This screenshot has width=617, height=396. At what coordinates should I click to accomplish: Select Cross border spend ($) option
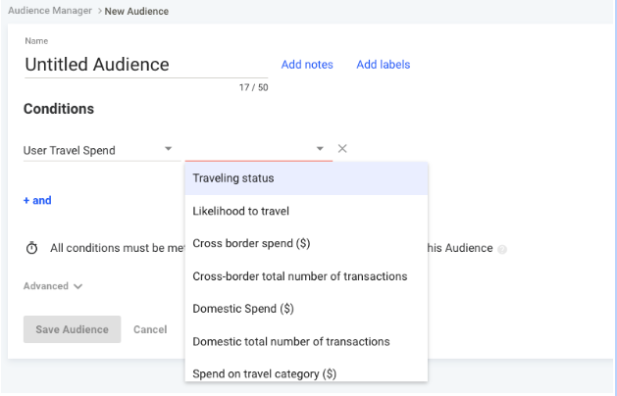[x=306, y=243]
